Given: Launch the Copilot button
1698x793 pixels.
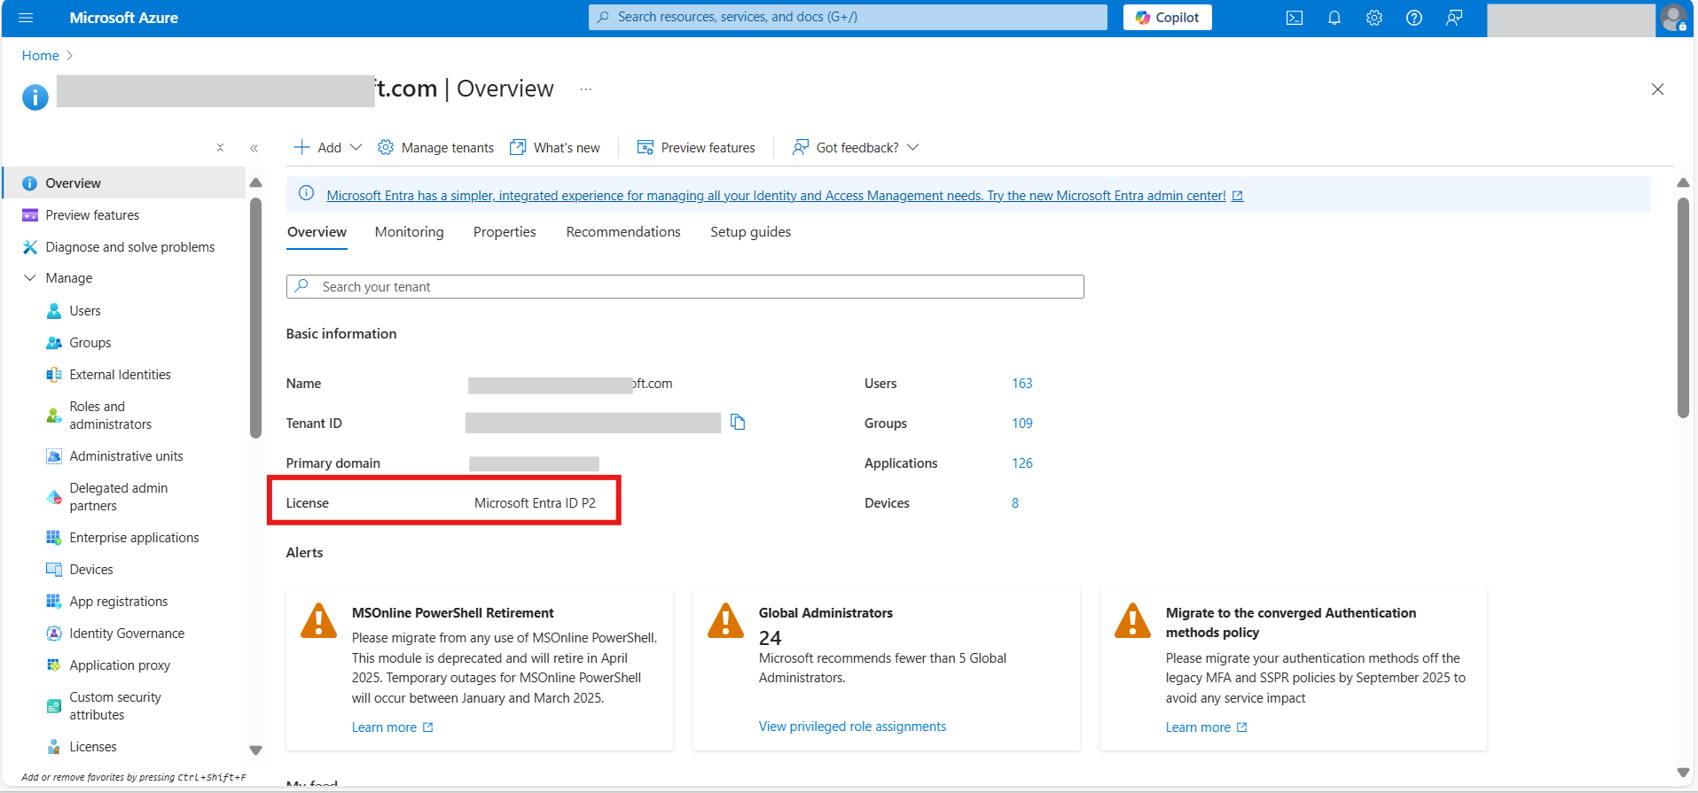Looking at the screenshot, I should [1167, 18].
